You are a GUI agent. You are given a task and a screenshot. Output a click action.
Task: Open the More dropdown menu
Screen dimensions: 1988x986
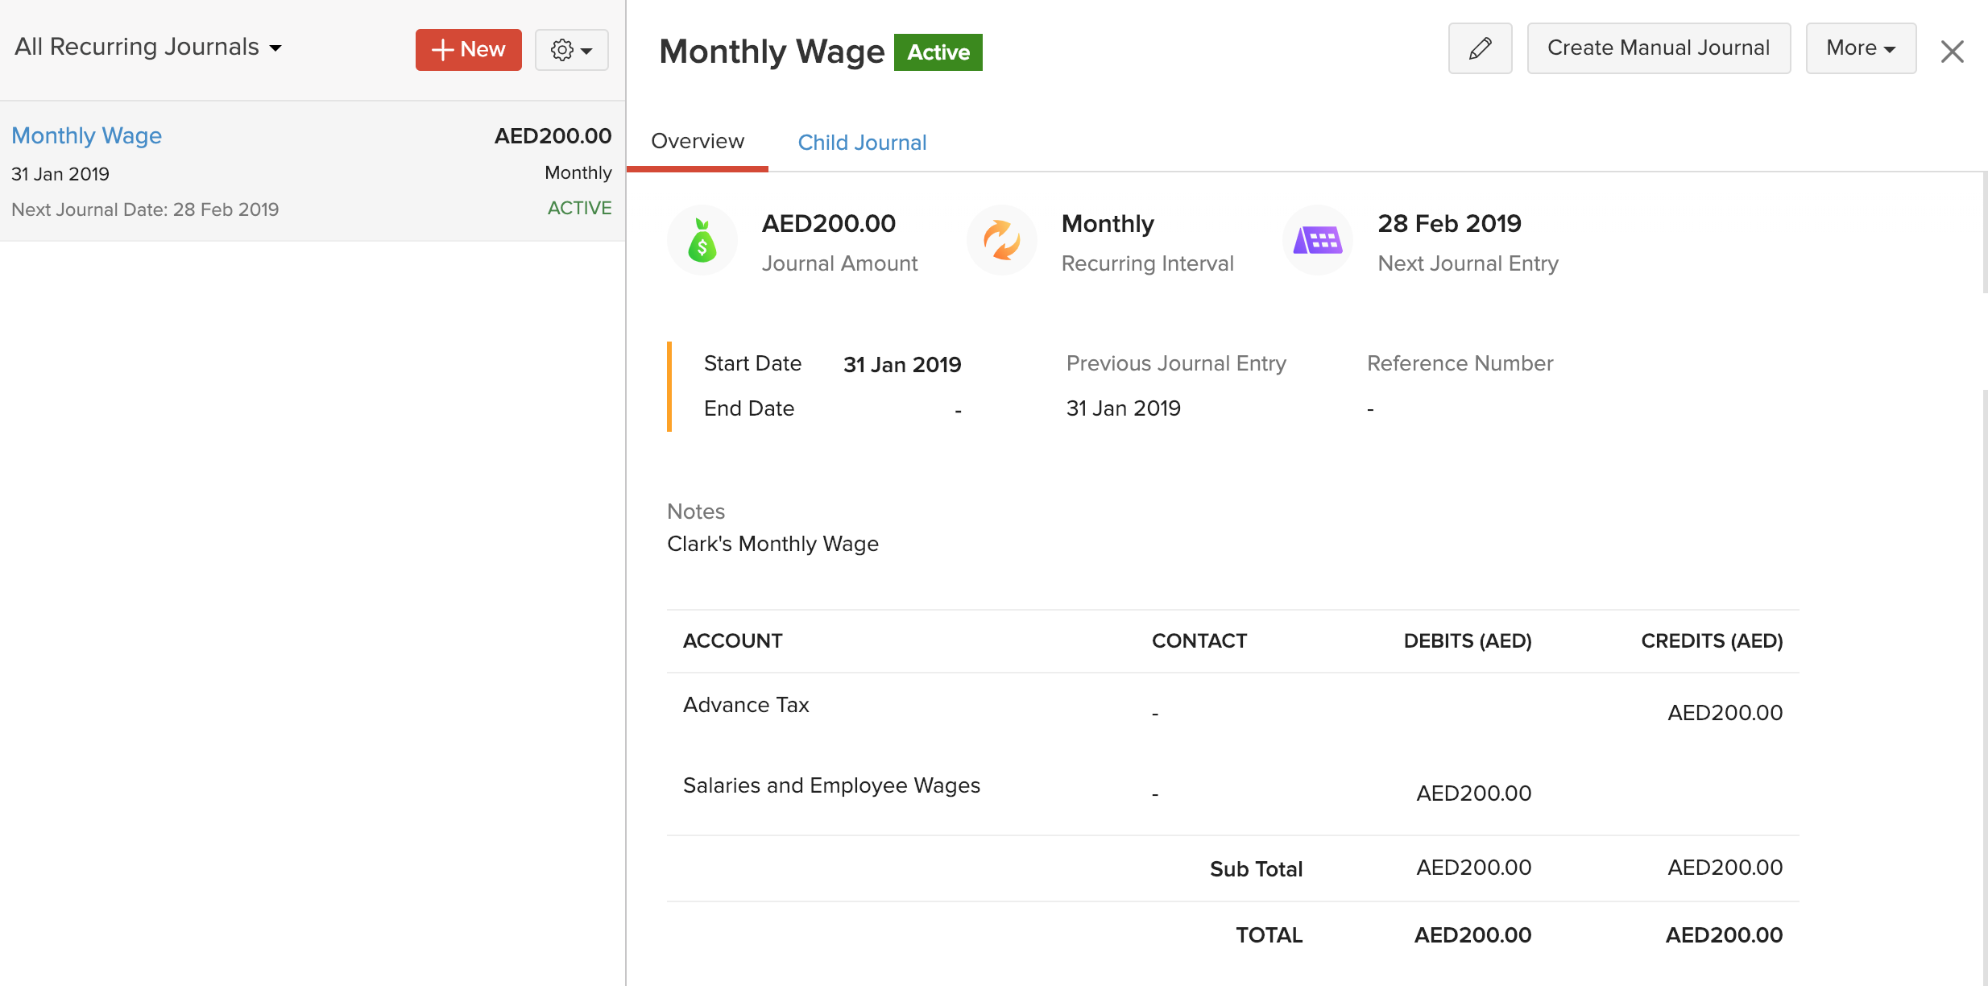coord(1860,48)
